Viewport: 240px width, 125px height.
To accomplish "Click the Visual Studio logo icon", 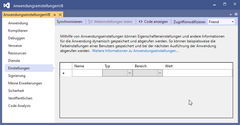I will tap(7, 6).
